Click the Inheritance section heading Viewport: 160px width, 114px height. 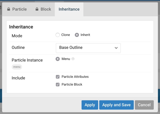pyautogui.click(x=21, y=27)
